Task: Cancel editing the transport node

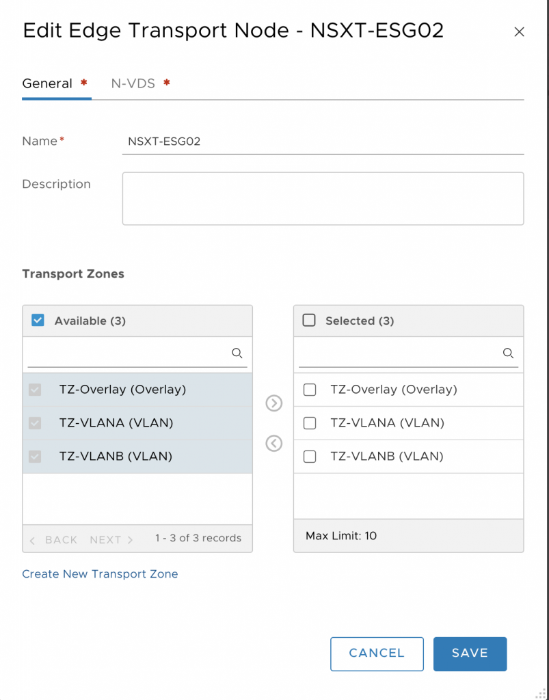Action: tap(377, 654)
